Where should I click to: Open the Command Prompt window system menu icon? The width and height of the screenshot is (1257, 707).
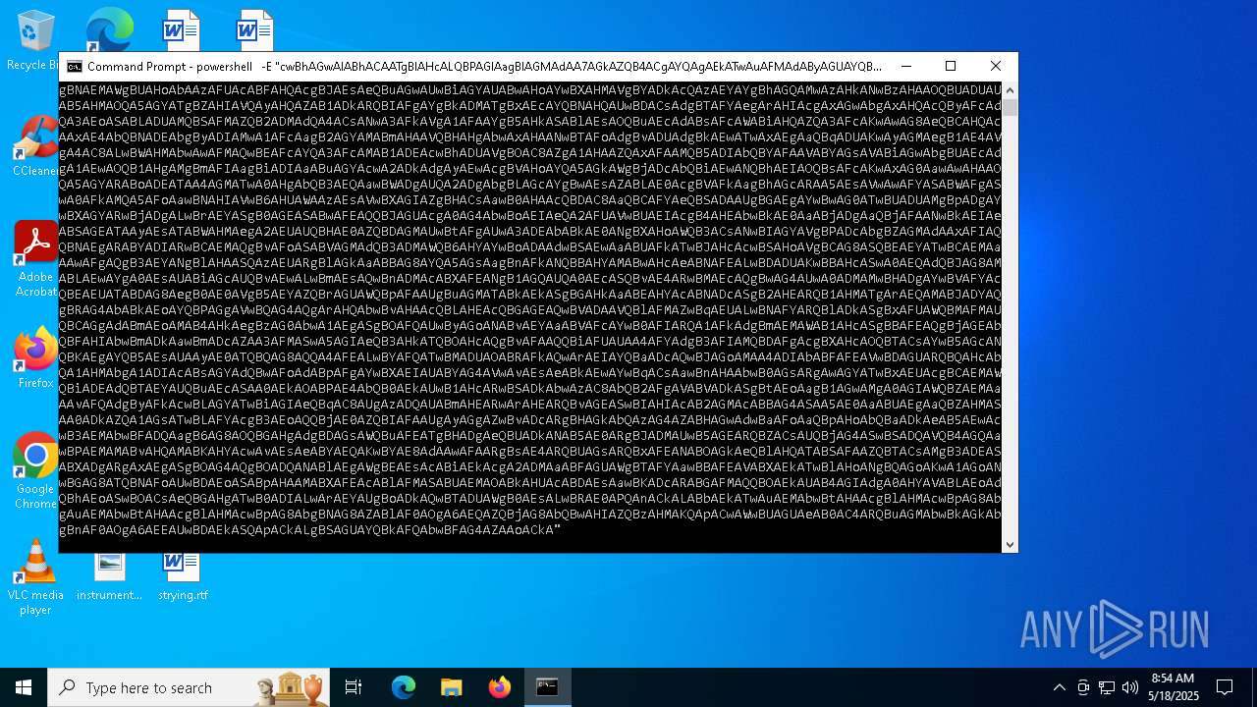(x=74, y=67)
